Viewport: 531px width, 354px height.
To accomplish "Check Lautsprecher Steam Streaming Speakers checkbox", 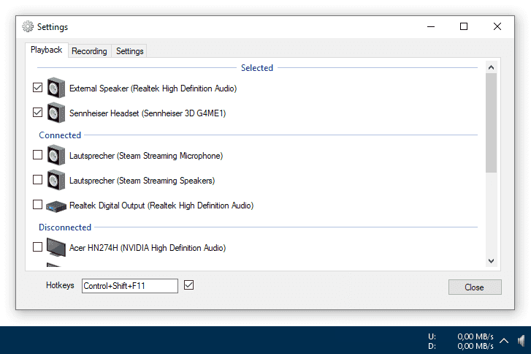I will [x=37, y=179].
